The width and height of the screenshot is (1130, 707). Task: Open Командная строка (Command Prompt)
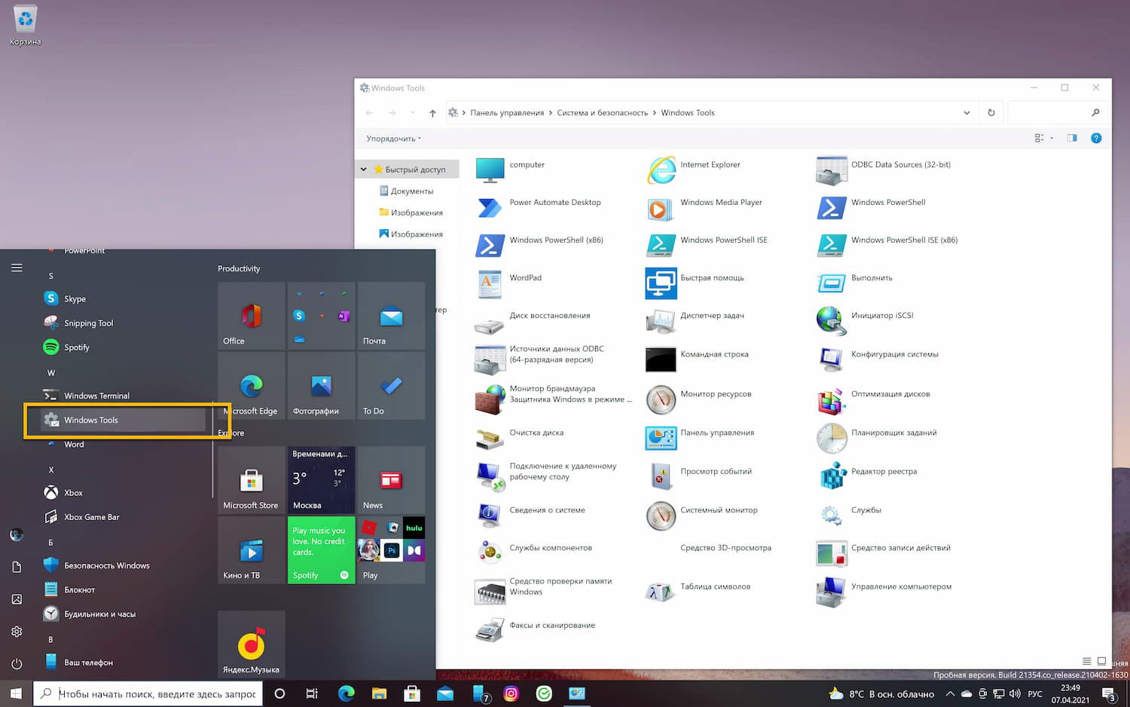(714, 354)
